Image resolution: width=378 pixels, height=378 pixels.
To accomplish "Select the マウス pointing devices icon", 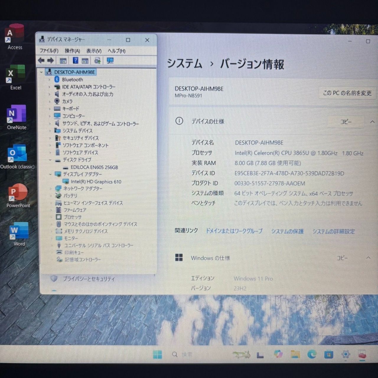I will 59,224.
